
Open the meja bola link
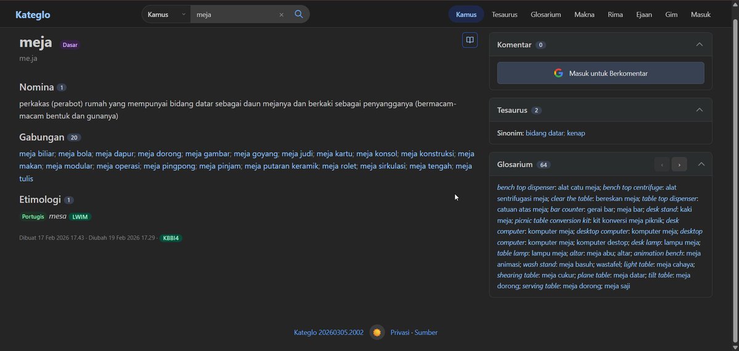(x=75, y=153)
